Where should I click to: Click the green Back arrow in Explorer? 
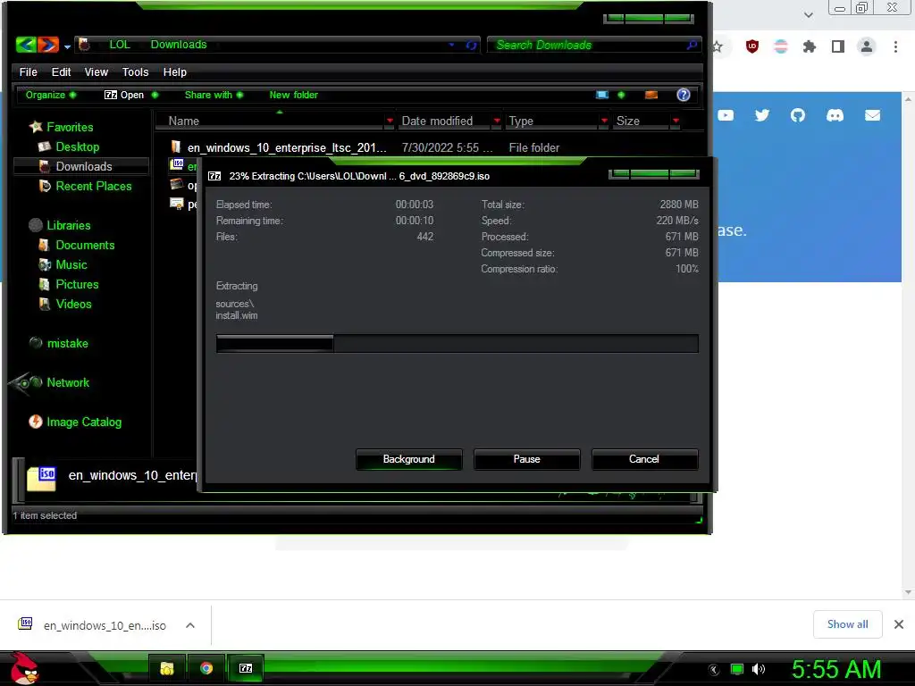click(x=26, y=45)
